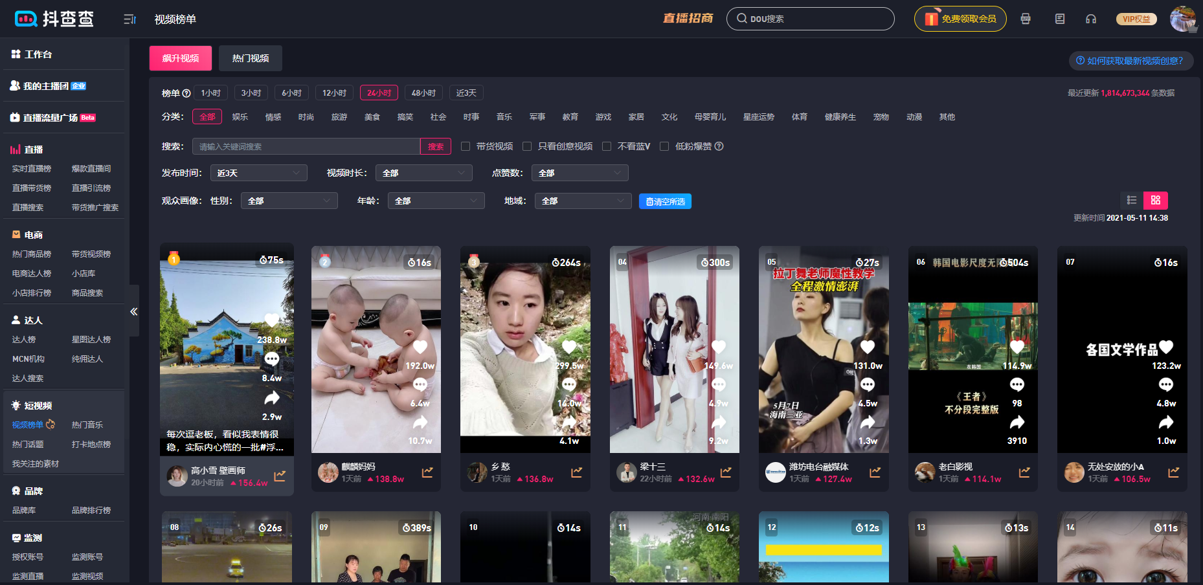Open trend chart icon for 梁十三
1203x585 pixels.
(726, 472)
